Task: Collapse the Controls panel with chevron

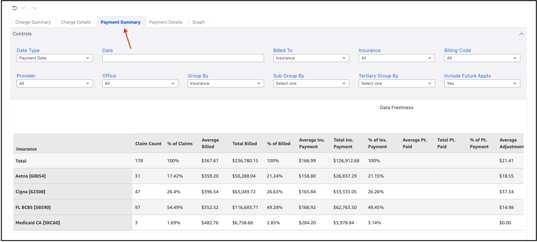Action: [x=521, y=34]
